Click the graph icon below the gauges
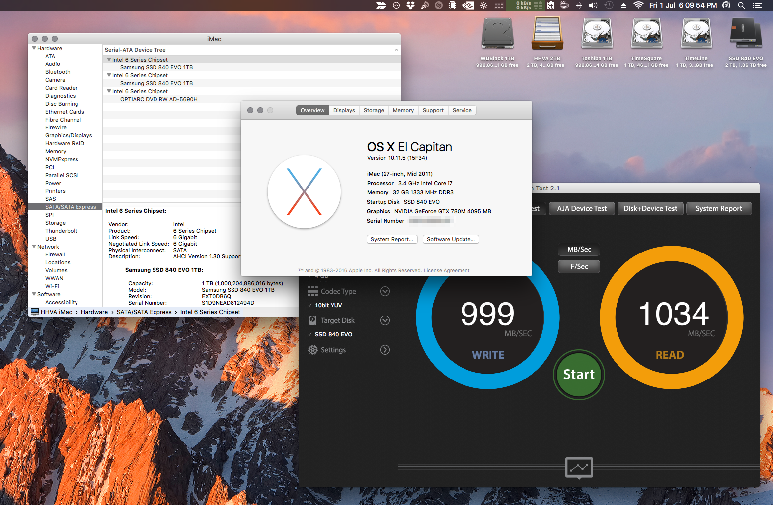The height and width of the screenshot is (505, 773). tap(579, 467)
